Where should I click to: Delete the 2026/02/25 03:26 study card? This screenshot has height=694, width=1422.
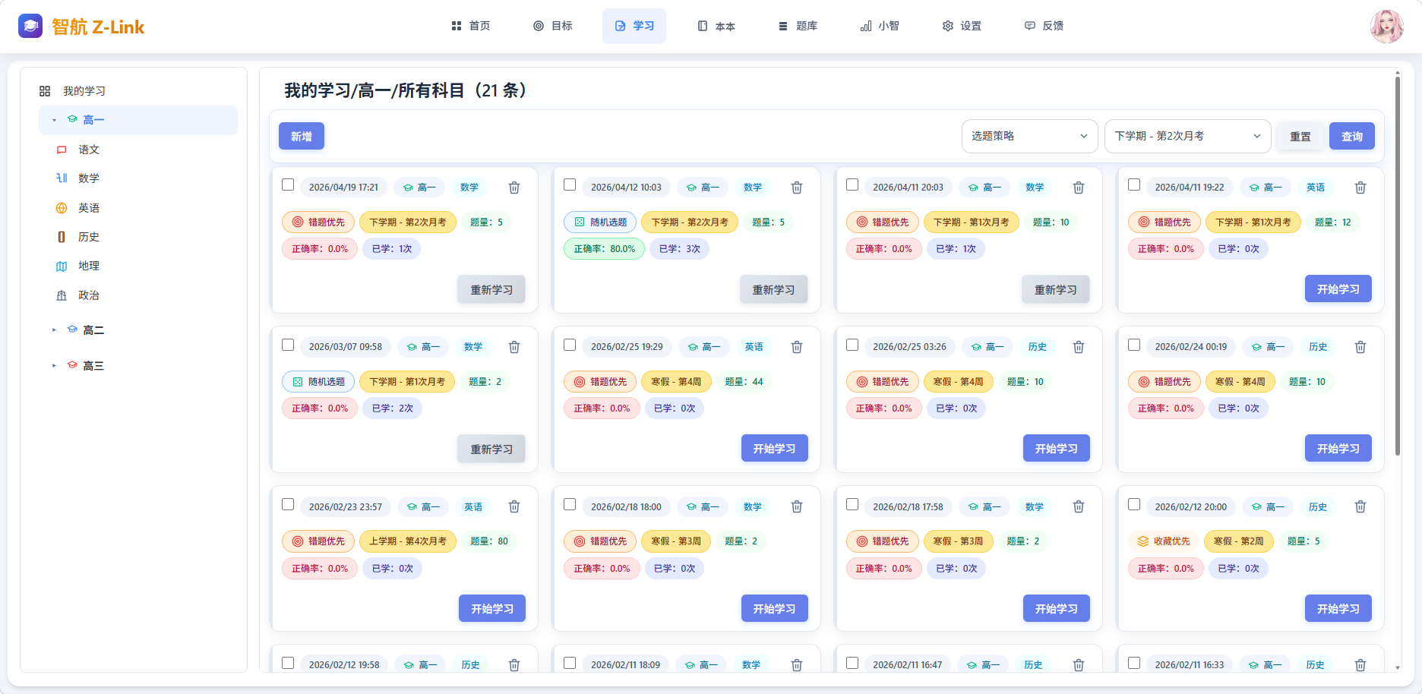click(1079, 347)
